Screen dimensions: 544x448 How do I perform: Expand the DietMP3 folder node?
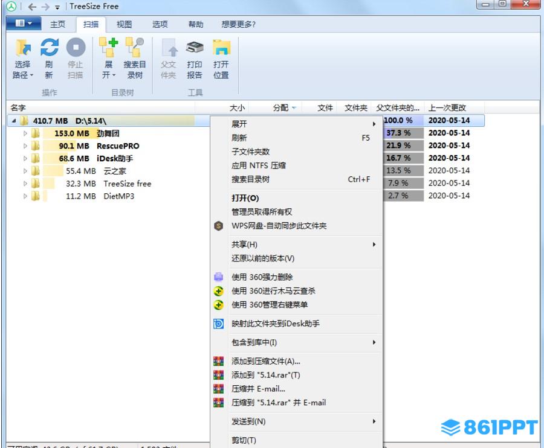(25, 196)
